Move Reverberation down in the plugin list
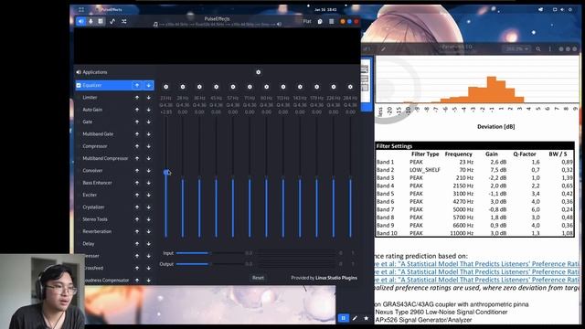Viewport: 585px width, 329px height. (148, 231)
